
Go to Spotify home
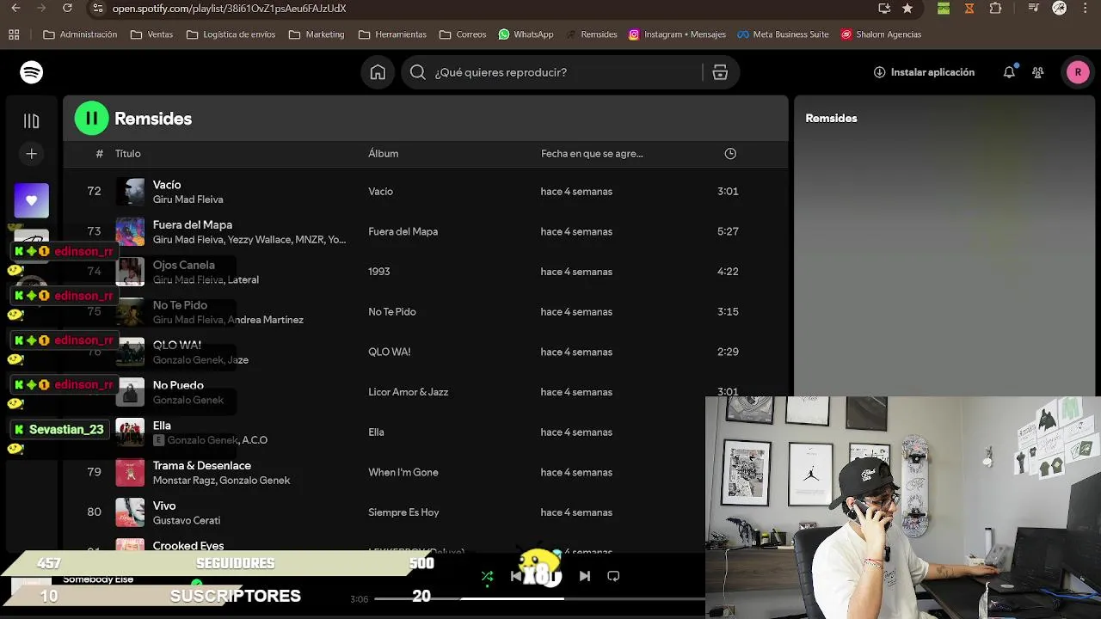(378, 72)
